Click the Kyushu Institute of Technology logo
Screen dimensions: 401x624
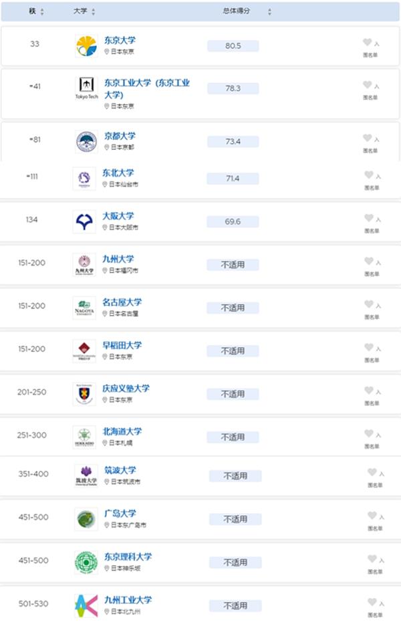tap(86, 606)
